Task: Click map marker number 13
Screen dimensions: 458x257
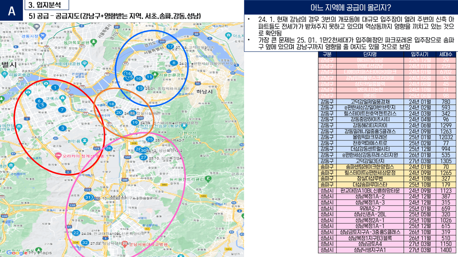Action: click(140, 88)
